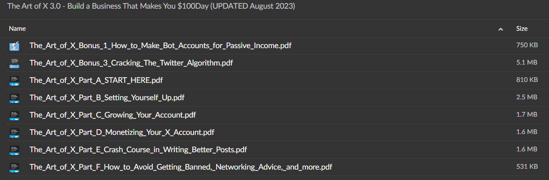549x180 pixels.
Task: Sort files by the Size column header
Action: (522, 29)
